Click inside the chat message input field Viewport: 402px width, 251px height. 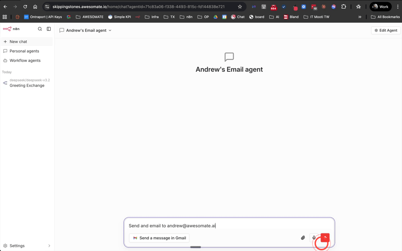[x=229, y=226]
